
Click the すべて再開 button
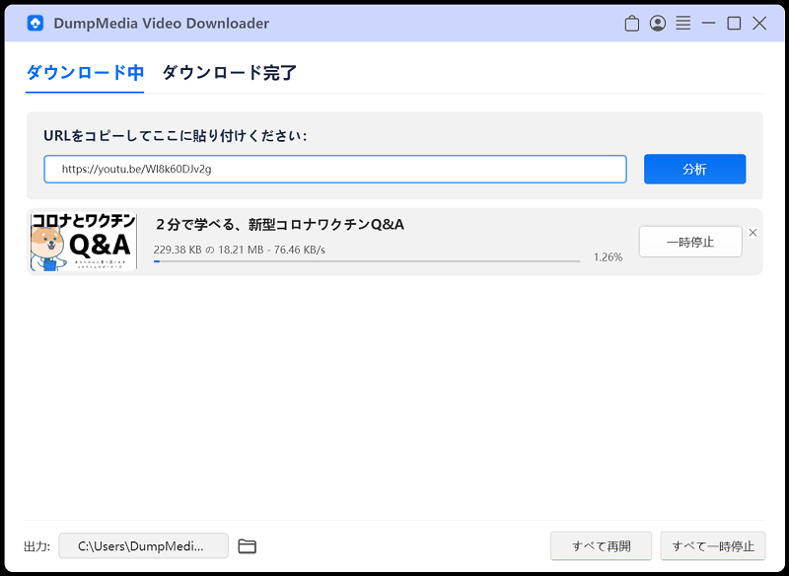click(x=601, y=545)
